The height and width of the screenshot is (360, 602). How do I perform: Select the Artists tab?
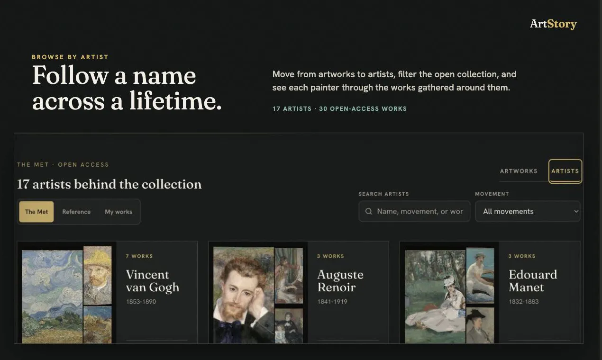[565, 171]
